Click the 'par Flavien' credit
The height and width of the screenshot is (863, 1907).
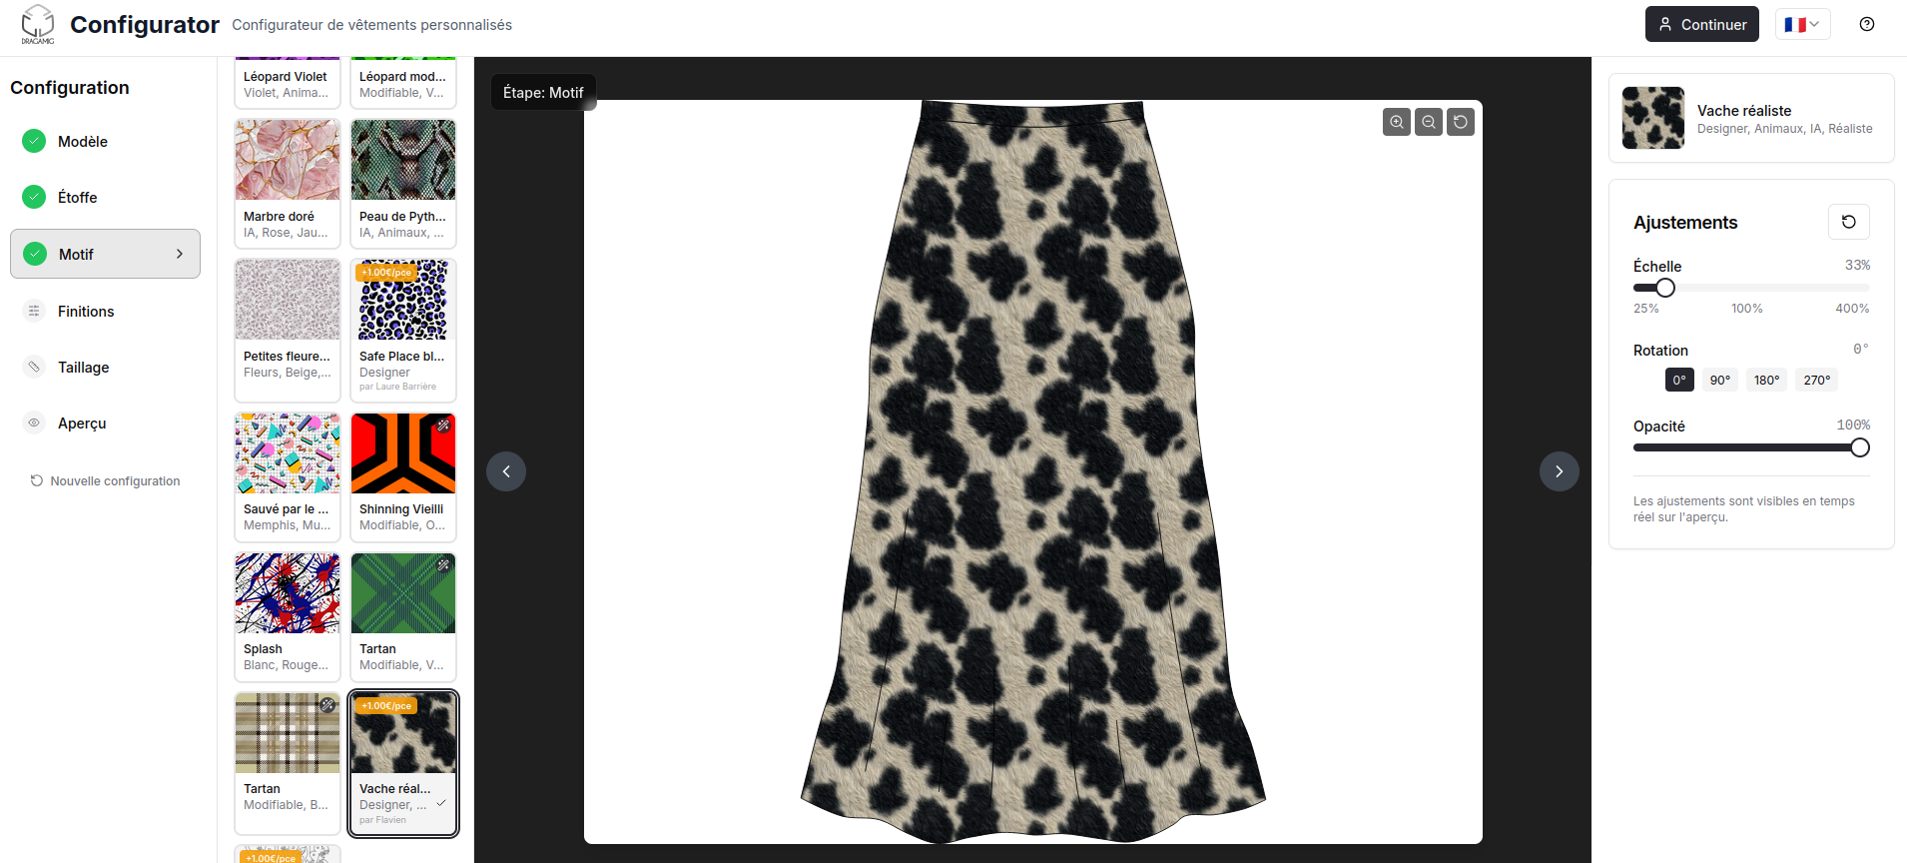[382, 820]
